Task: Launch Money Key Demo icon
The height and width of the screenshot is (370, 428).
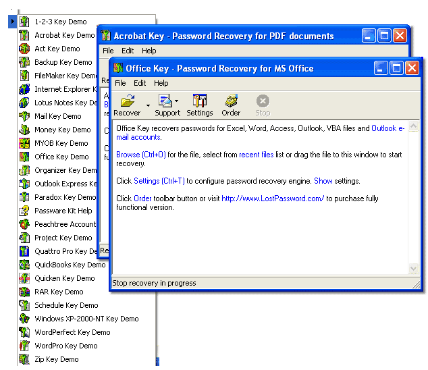Action: coord(24,130)
